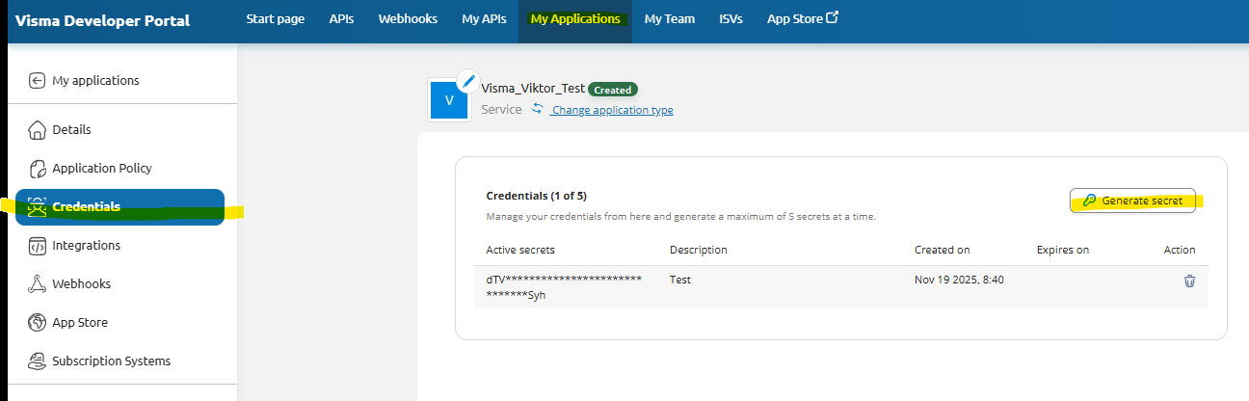Click the house icon next to Details

tap(37, 129)
